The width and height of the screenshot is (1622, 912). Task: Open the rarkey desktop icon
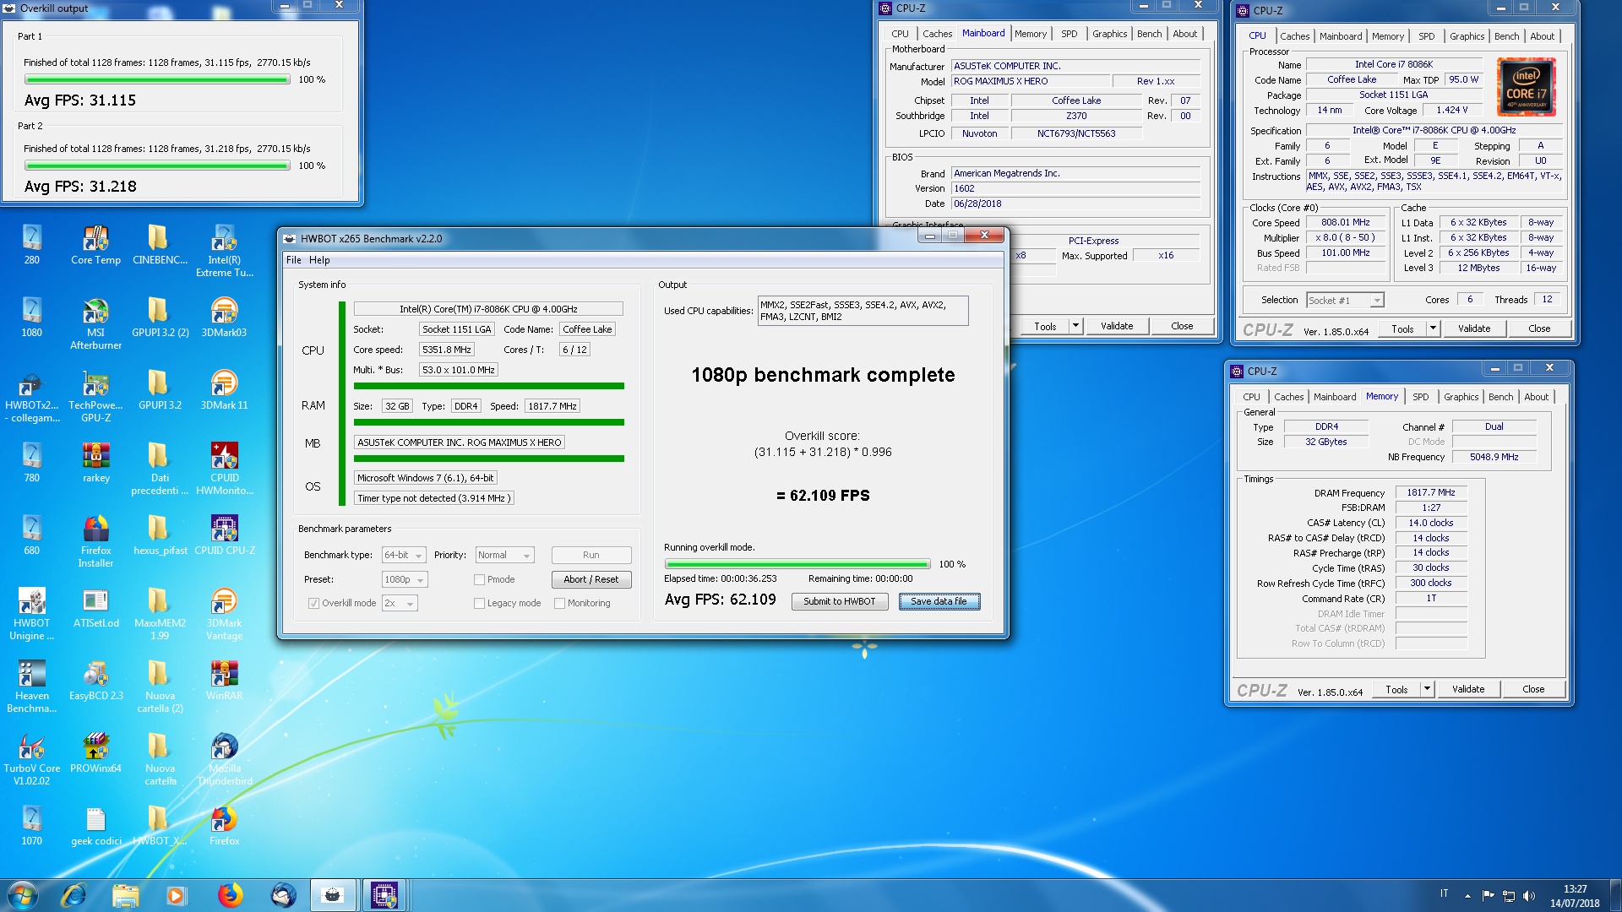pos(95,463)
